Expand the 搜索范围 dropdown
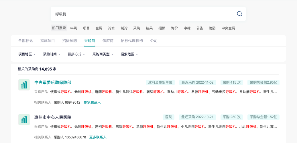Viewport: 297px width, 143px height. point(129,54)
